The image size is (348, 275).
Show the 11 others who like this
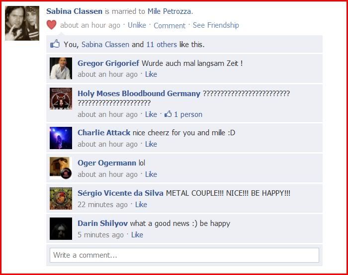coord(162,45)
